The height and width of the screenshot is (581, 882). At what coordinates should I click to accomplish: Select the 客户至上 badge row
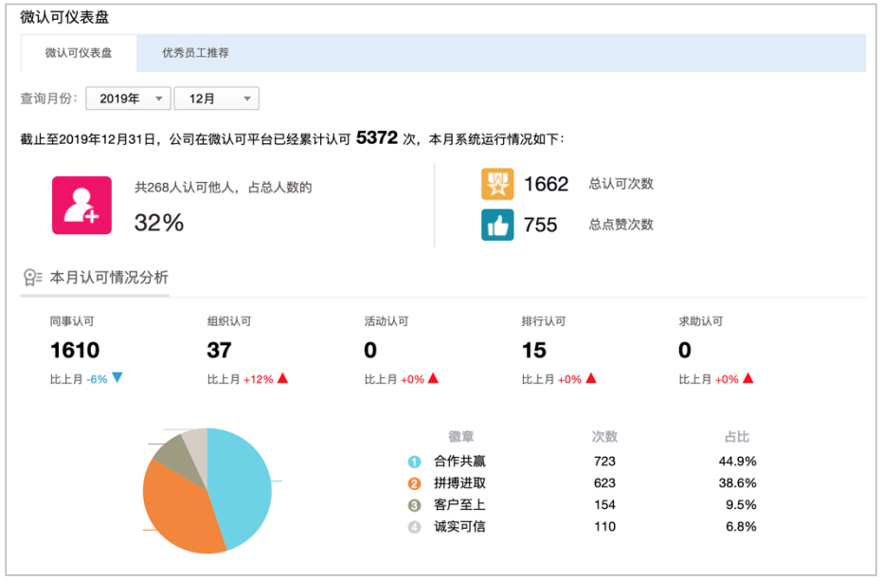(x=582, y=505)
